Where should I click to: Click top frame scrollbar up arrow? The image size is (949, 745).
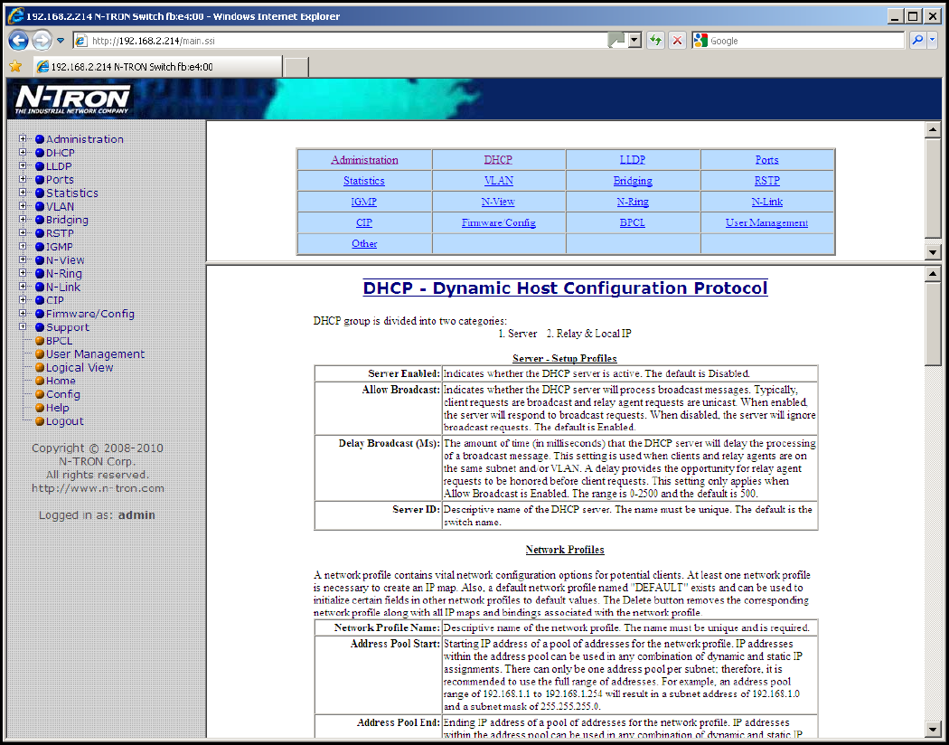[x=933, y=129]
